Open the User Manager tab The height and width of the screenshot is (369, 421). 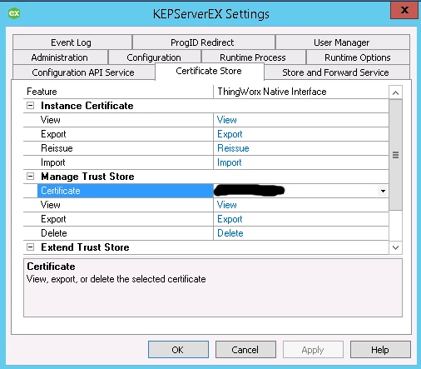coord(343,42)
